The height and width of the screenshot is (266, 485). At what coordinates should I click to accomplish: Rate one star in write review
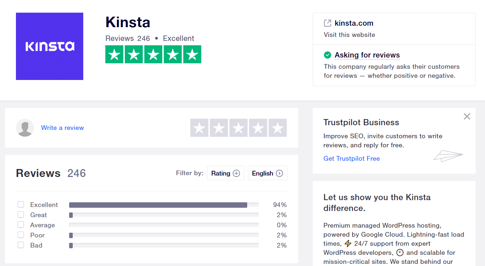coord(199,128)
